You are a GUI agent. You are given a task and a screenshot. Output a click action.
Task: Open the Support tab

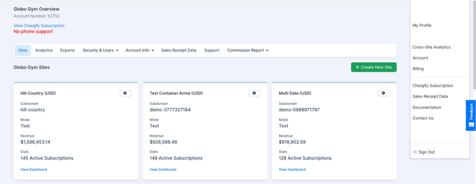click(212, 50)
